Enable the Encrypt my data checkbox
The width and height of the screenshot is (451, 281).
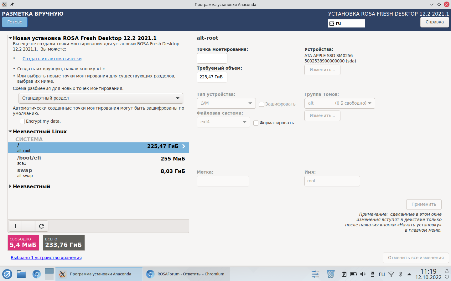pyautogui.click(x=22, y=121)
